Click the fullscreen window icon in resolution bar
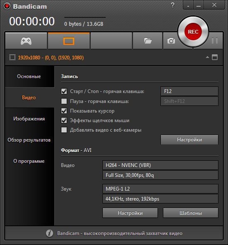Viewport: 228px width, 245px height. click(215, 57)
